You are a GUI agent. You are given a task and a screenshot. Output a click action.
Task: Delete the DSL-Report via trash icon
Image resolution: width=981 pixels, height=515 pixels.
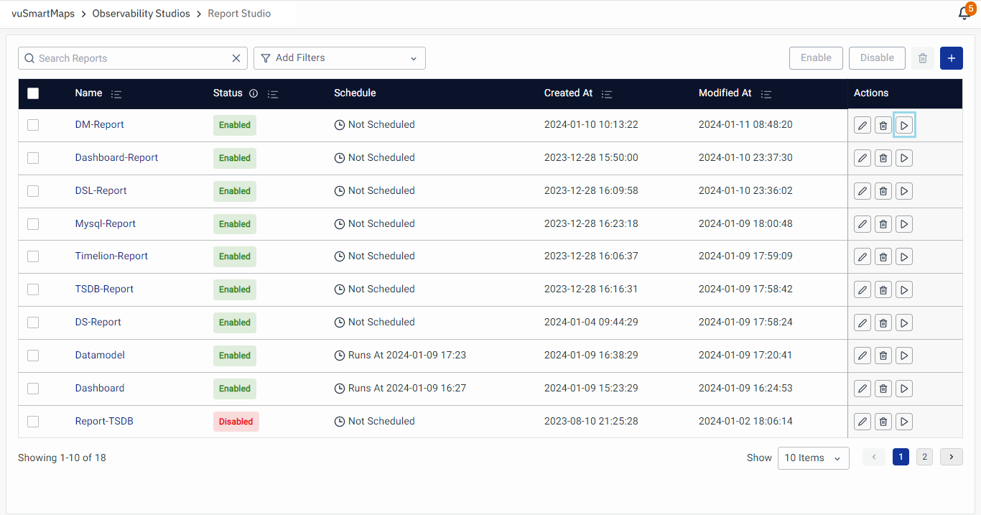(x=883, y=191)
